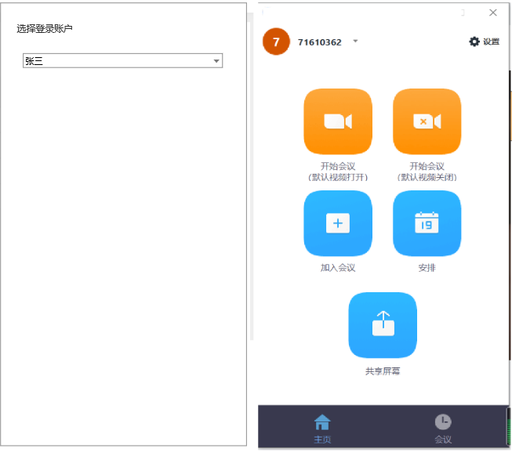The width and height of the screenshot is (512, 452).
Task: Click the 开始会议 (默认视频打开) label
Action: [x=338, y=172]
